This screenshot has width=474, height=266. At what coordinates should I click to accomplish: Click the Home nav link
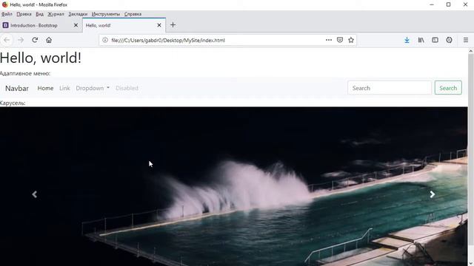(x=45, y=88)
